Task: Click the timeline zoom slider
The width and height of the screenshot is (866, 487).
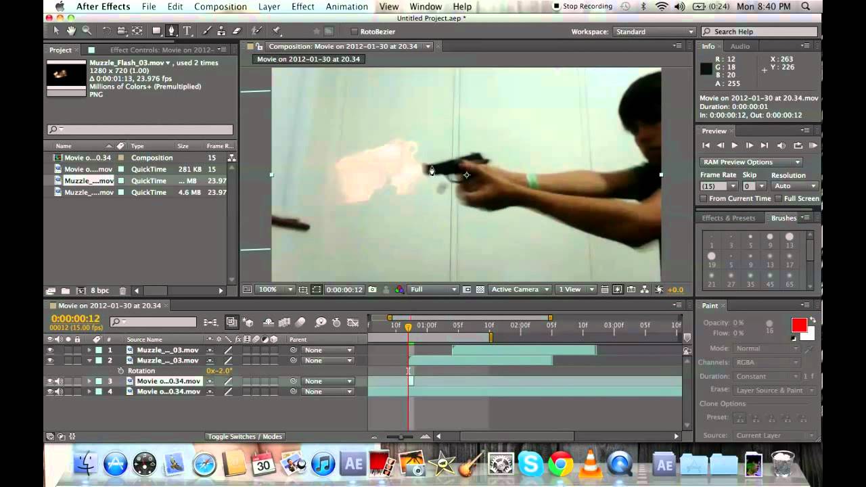Action: point(400,437)
